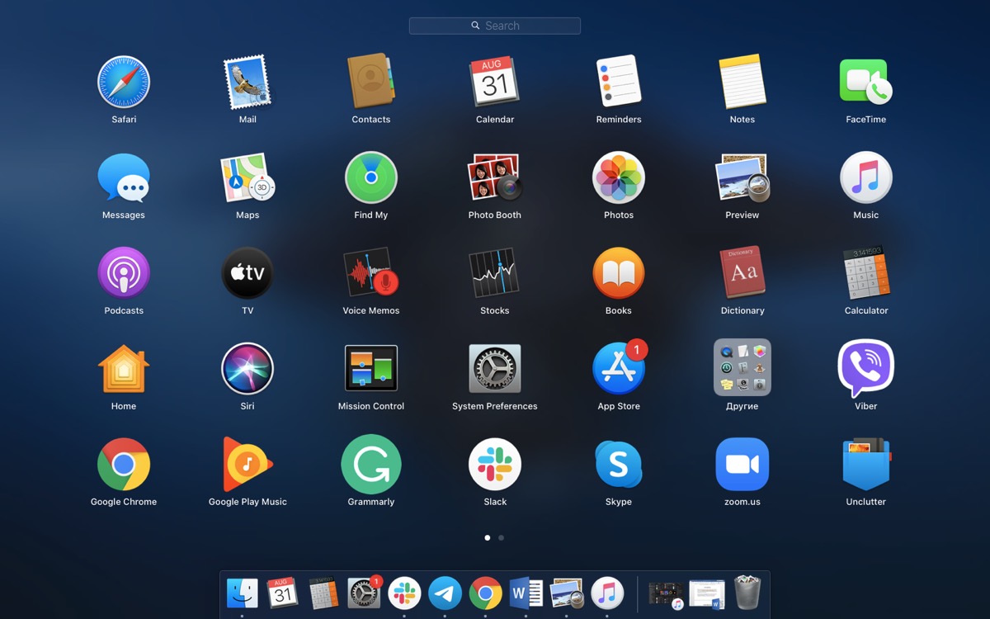Launch the Mail app
Viewport: 990px width, 619px height.
point(247,82)
